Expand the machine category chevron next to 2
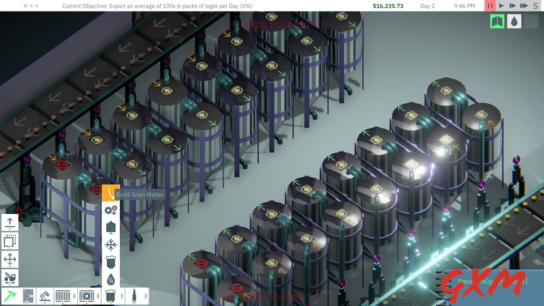 [99, 295]
